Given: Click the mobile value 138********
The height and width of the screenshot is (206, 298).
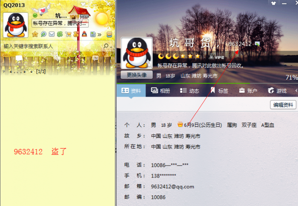Looking at the screenshot, I should 163,176.
